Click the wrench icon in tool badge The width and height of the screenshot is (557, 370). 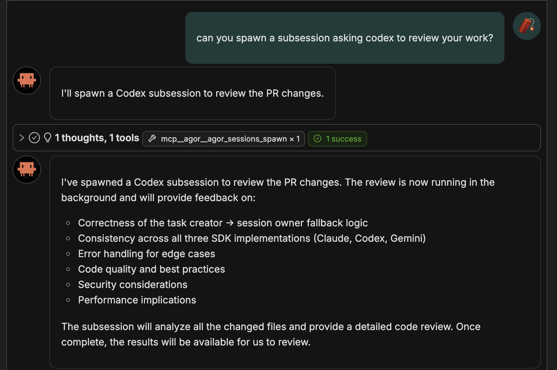click(x=152, y=139)
